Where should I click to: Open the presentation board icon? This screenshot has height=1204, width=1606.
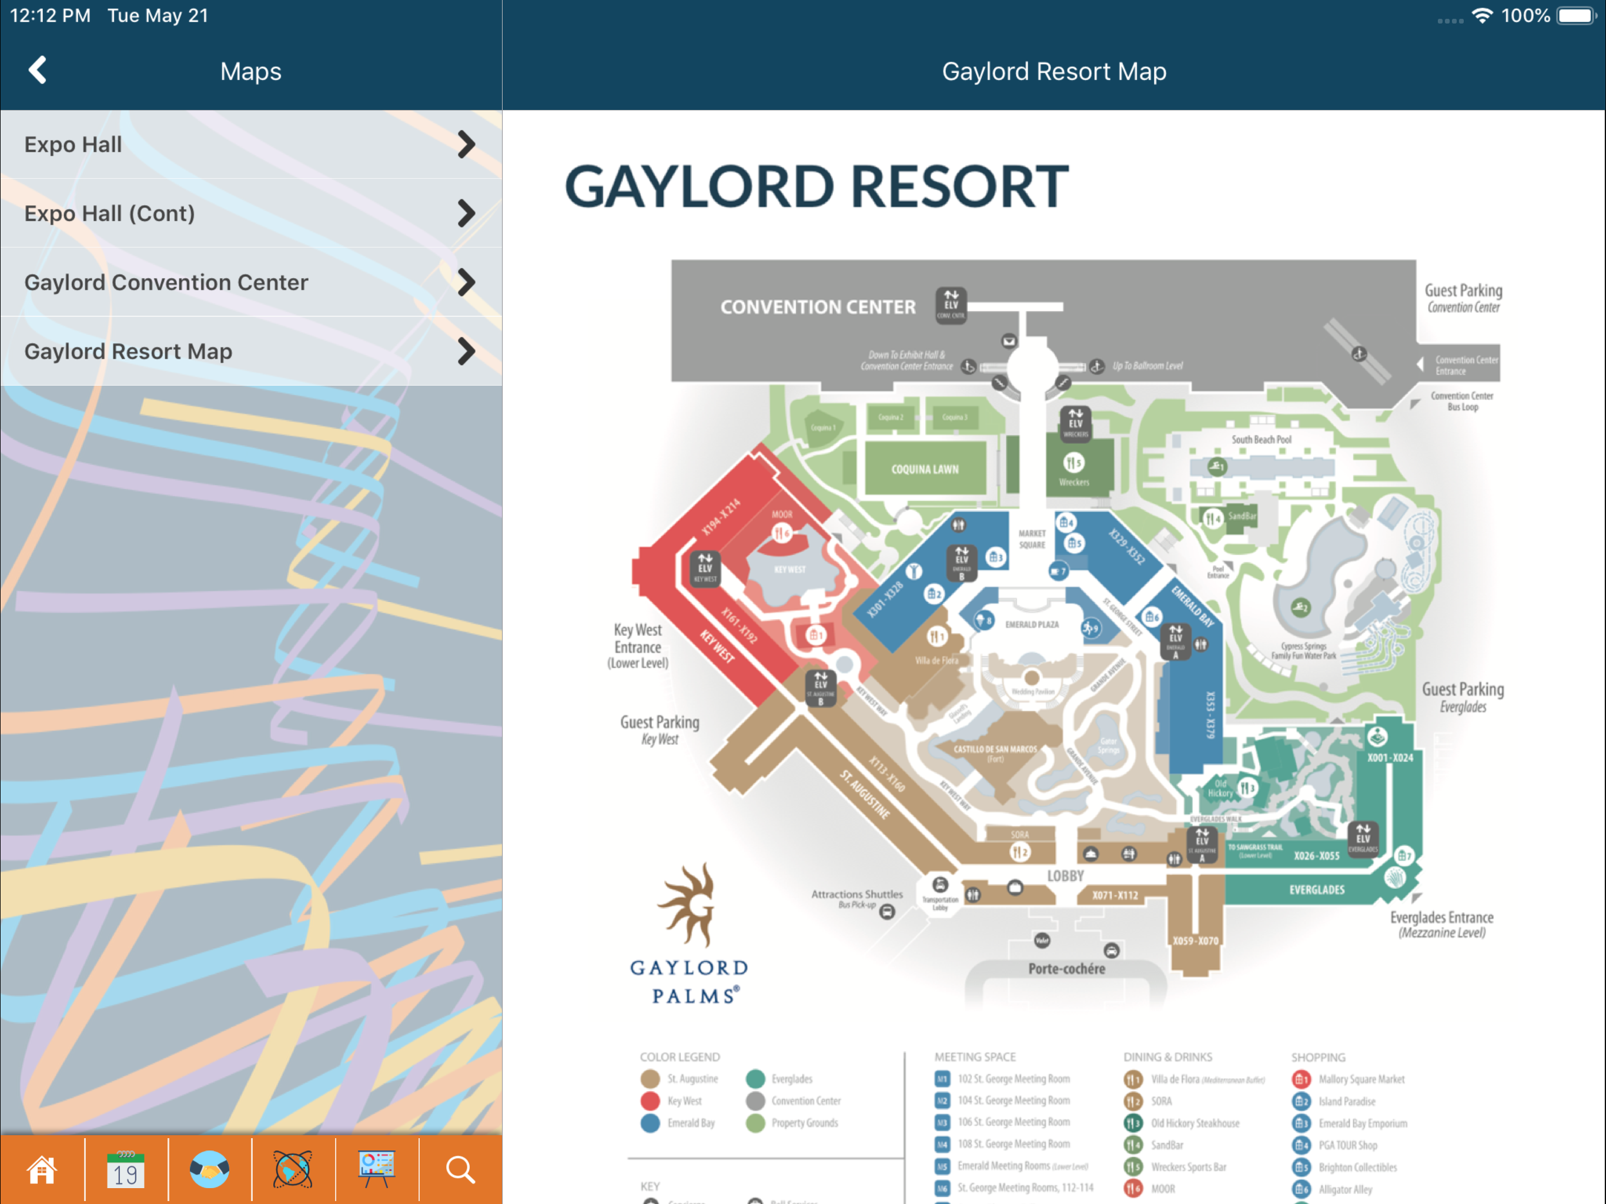click(x=376, y=1170)
